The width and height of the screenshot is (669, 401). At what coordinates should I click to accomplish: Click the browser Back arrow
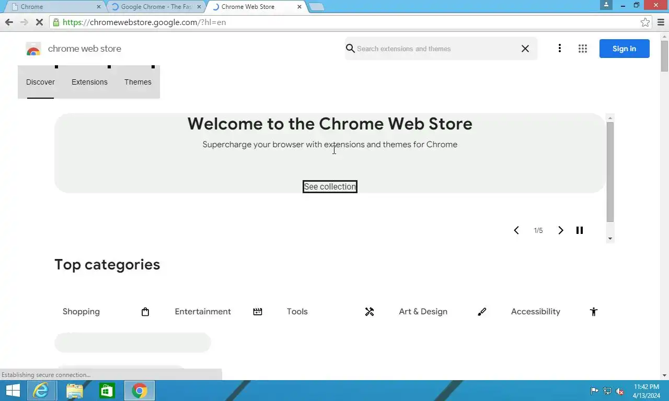coord(9,22)
